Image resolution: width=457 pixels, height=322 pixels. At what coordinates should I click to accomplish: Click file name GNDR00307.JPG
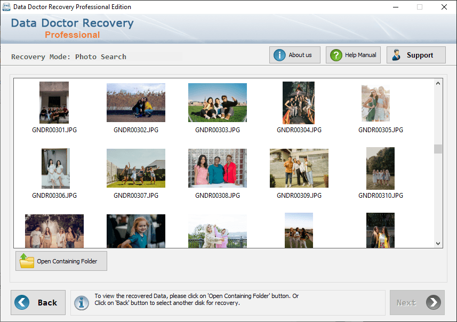pyautogui.click(x=136, y=196)
